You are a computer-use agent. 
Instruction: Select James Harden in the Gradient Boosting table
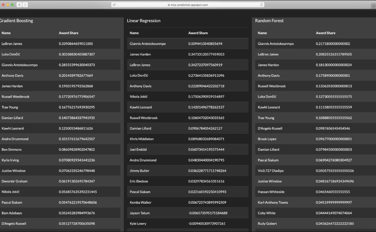(12, 86)
